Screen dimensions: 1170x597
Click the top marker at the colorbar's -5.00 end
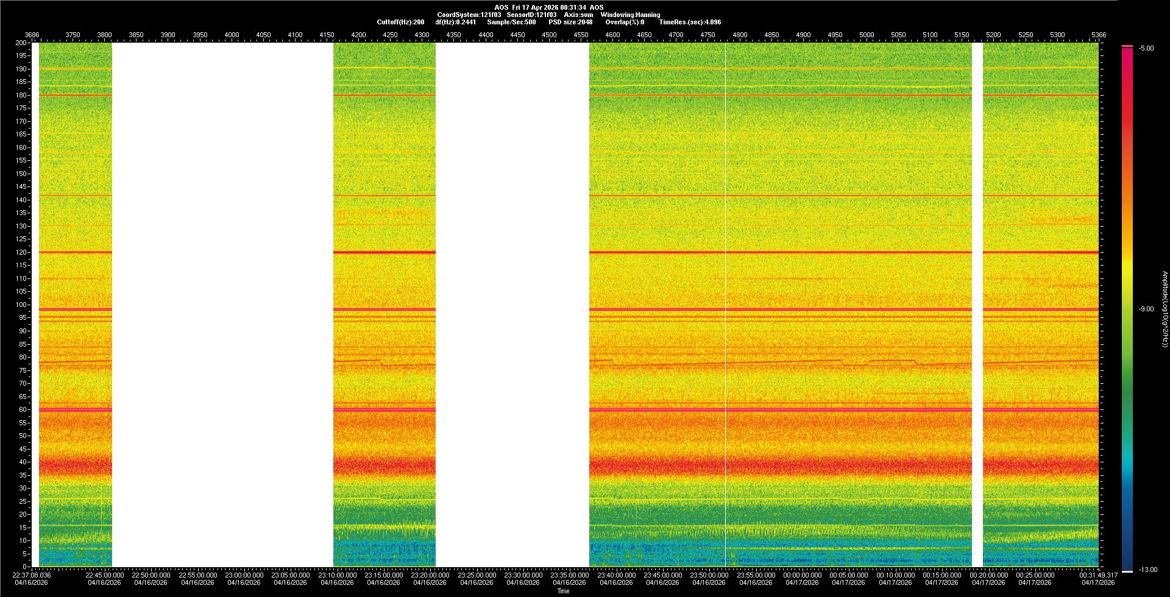[x=1127, y=46]
